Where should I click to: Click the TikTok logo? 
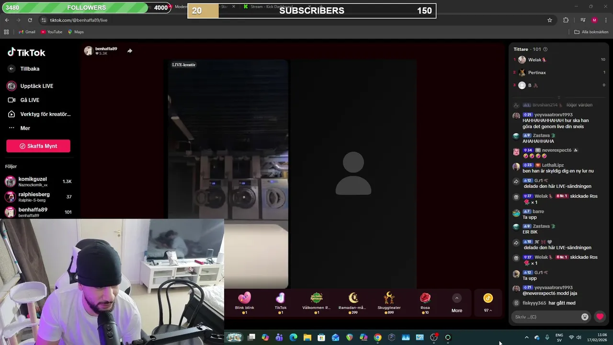pyautogui.click(x=26, y=52)
